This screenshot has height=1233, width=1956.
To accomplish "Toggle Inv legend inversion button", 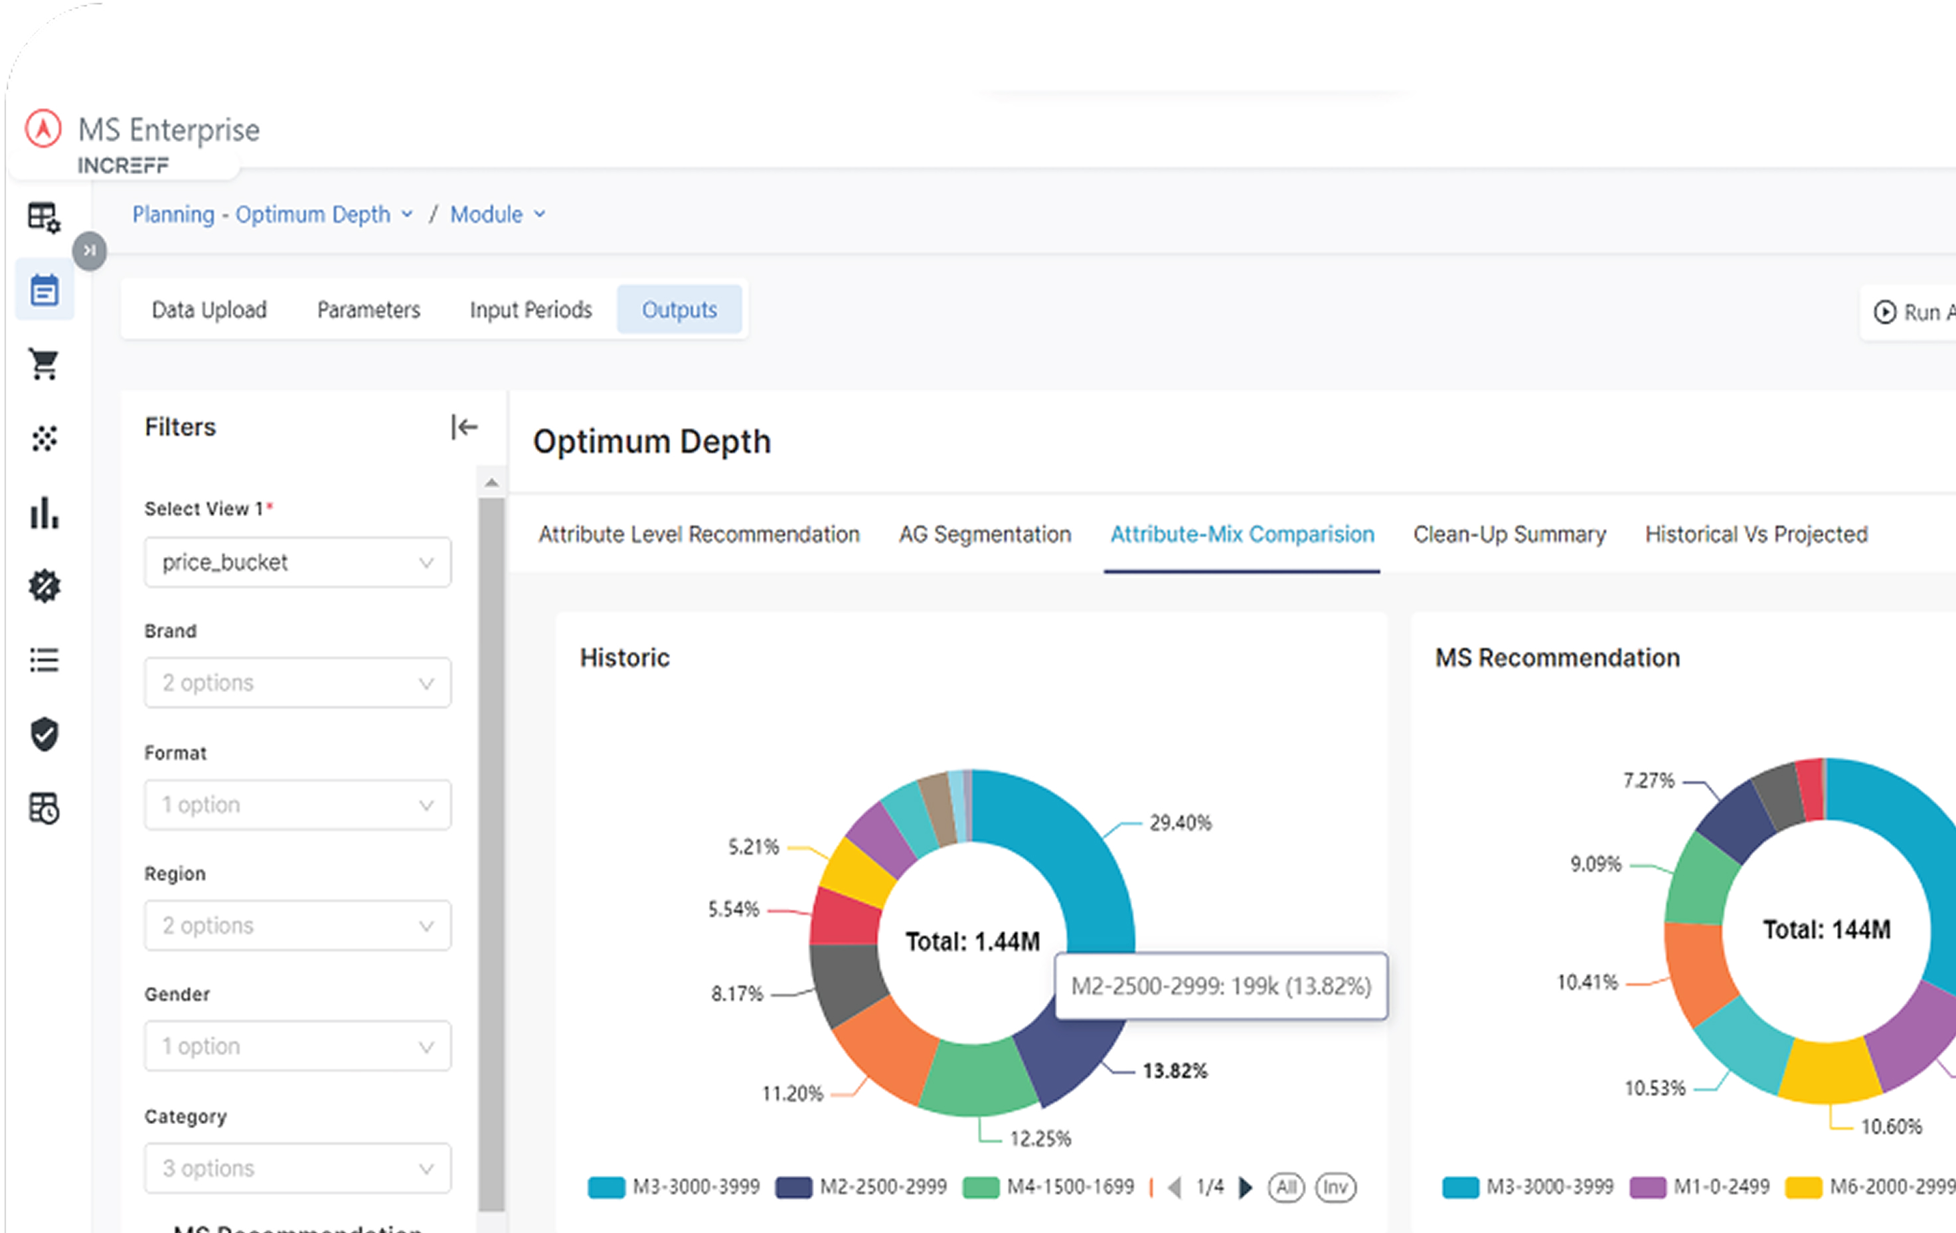I will (x=1335, y=1187).
